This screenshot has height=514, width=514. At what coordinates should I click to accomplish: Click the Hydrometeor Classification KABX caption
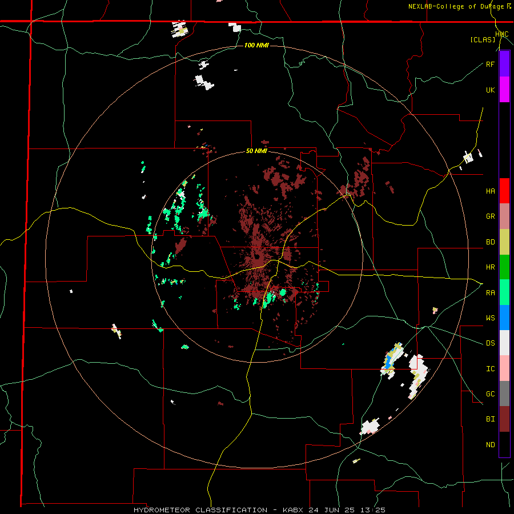(x=259, y=510)
